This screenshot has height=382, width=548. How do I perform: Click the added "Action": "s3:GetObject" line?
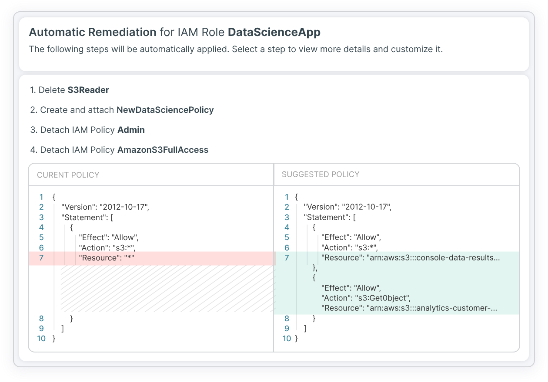click(366, 298)
